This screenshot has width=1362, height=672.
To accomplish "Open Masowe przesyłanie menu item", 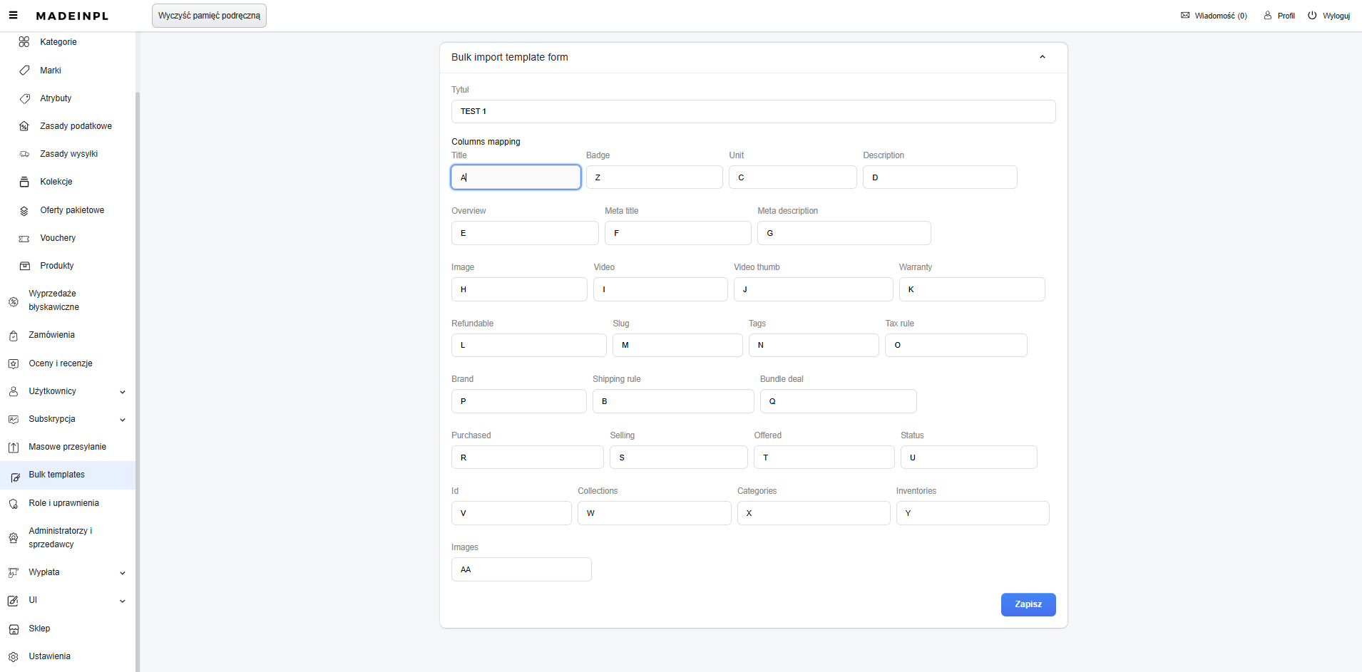I will point(67,447).
